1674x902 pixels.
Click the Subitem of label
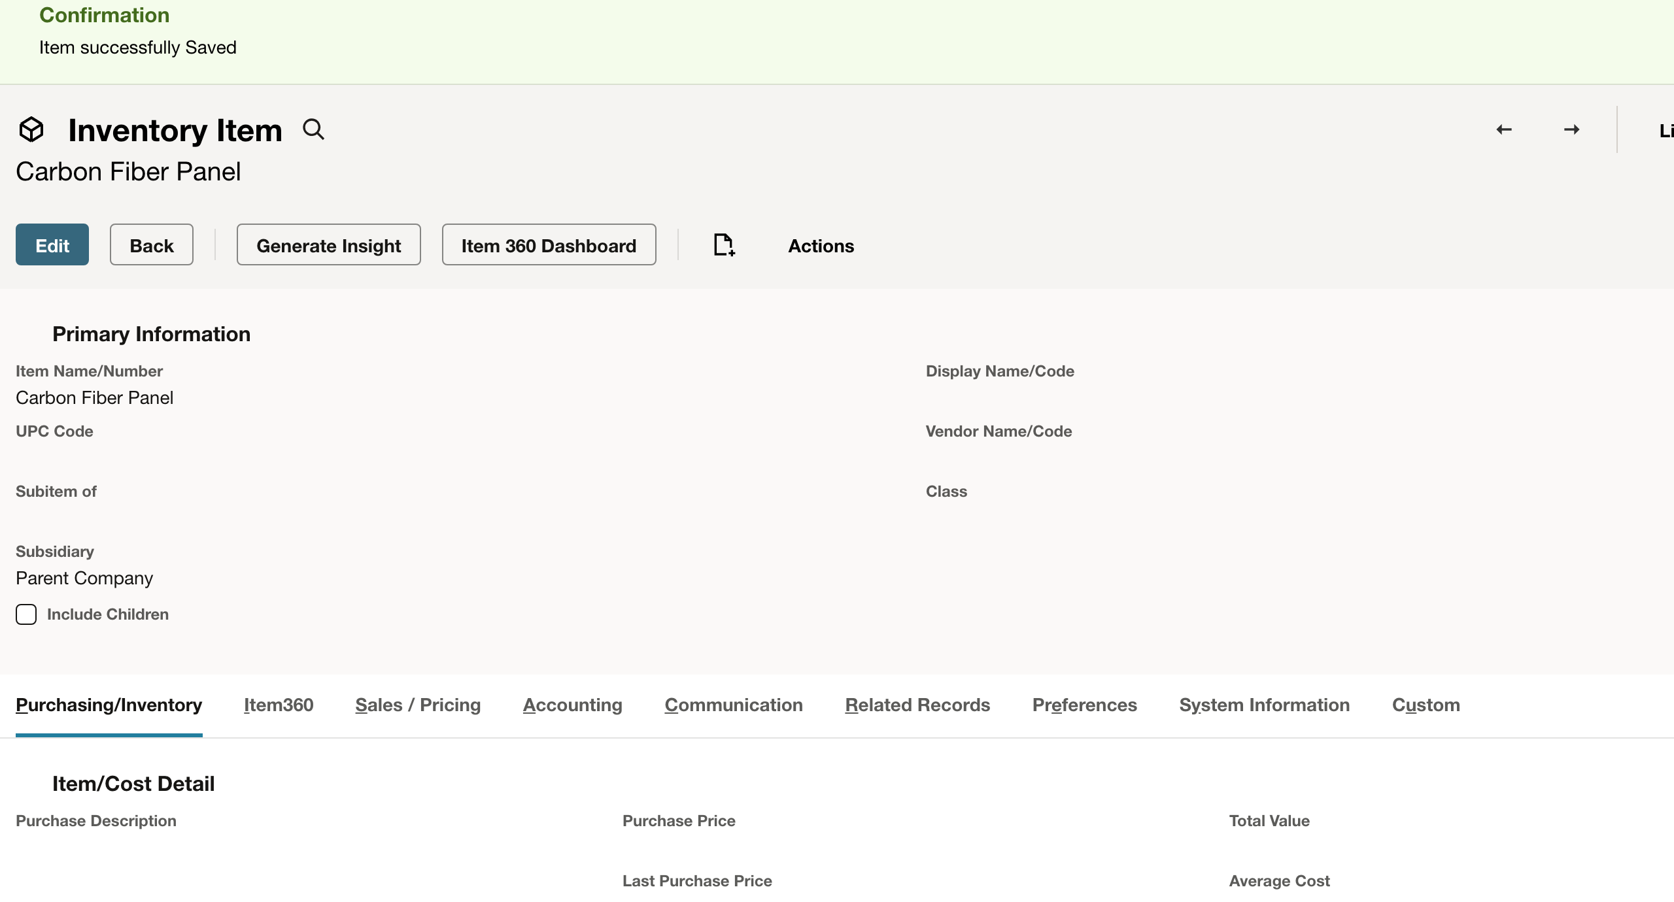click(56, 492)
